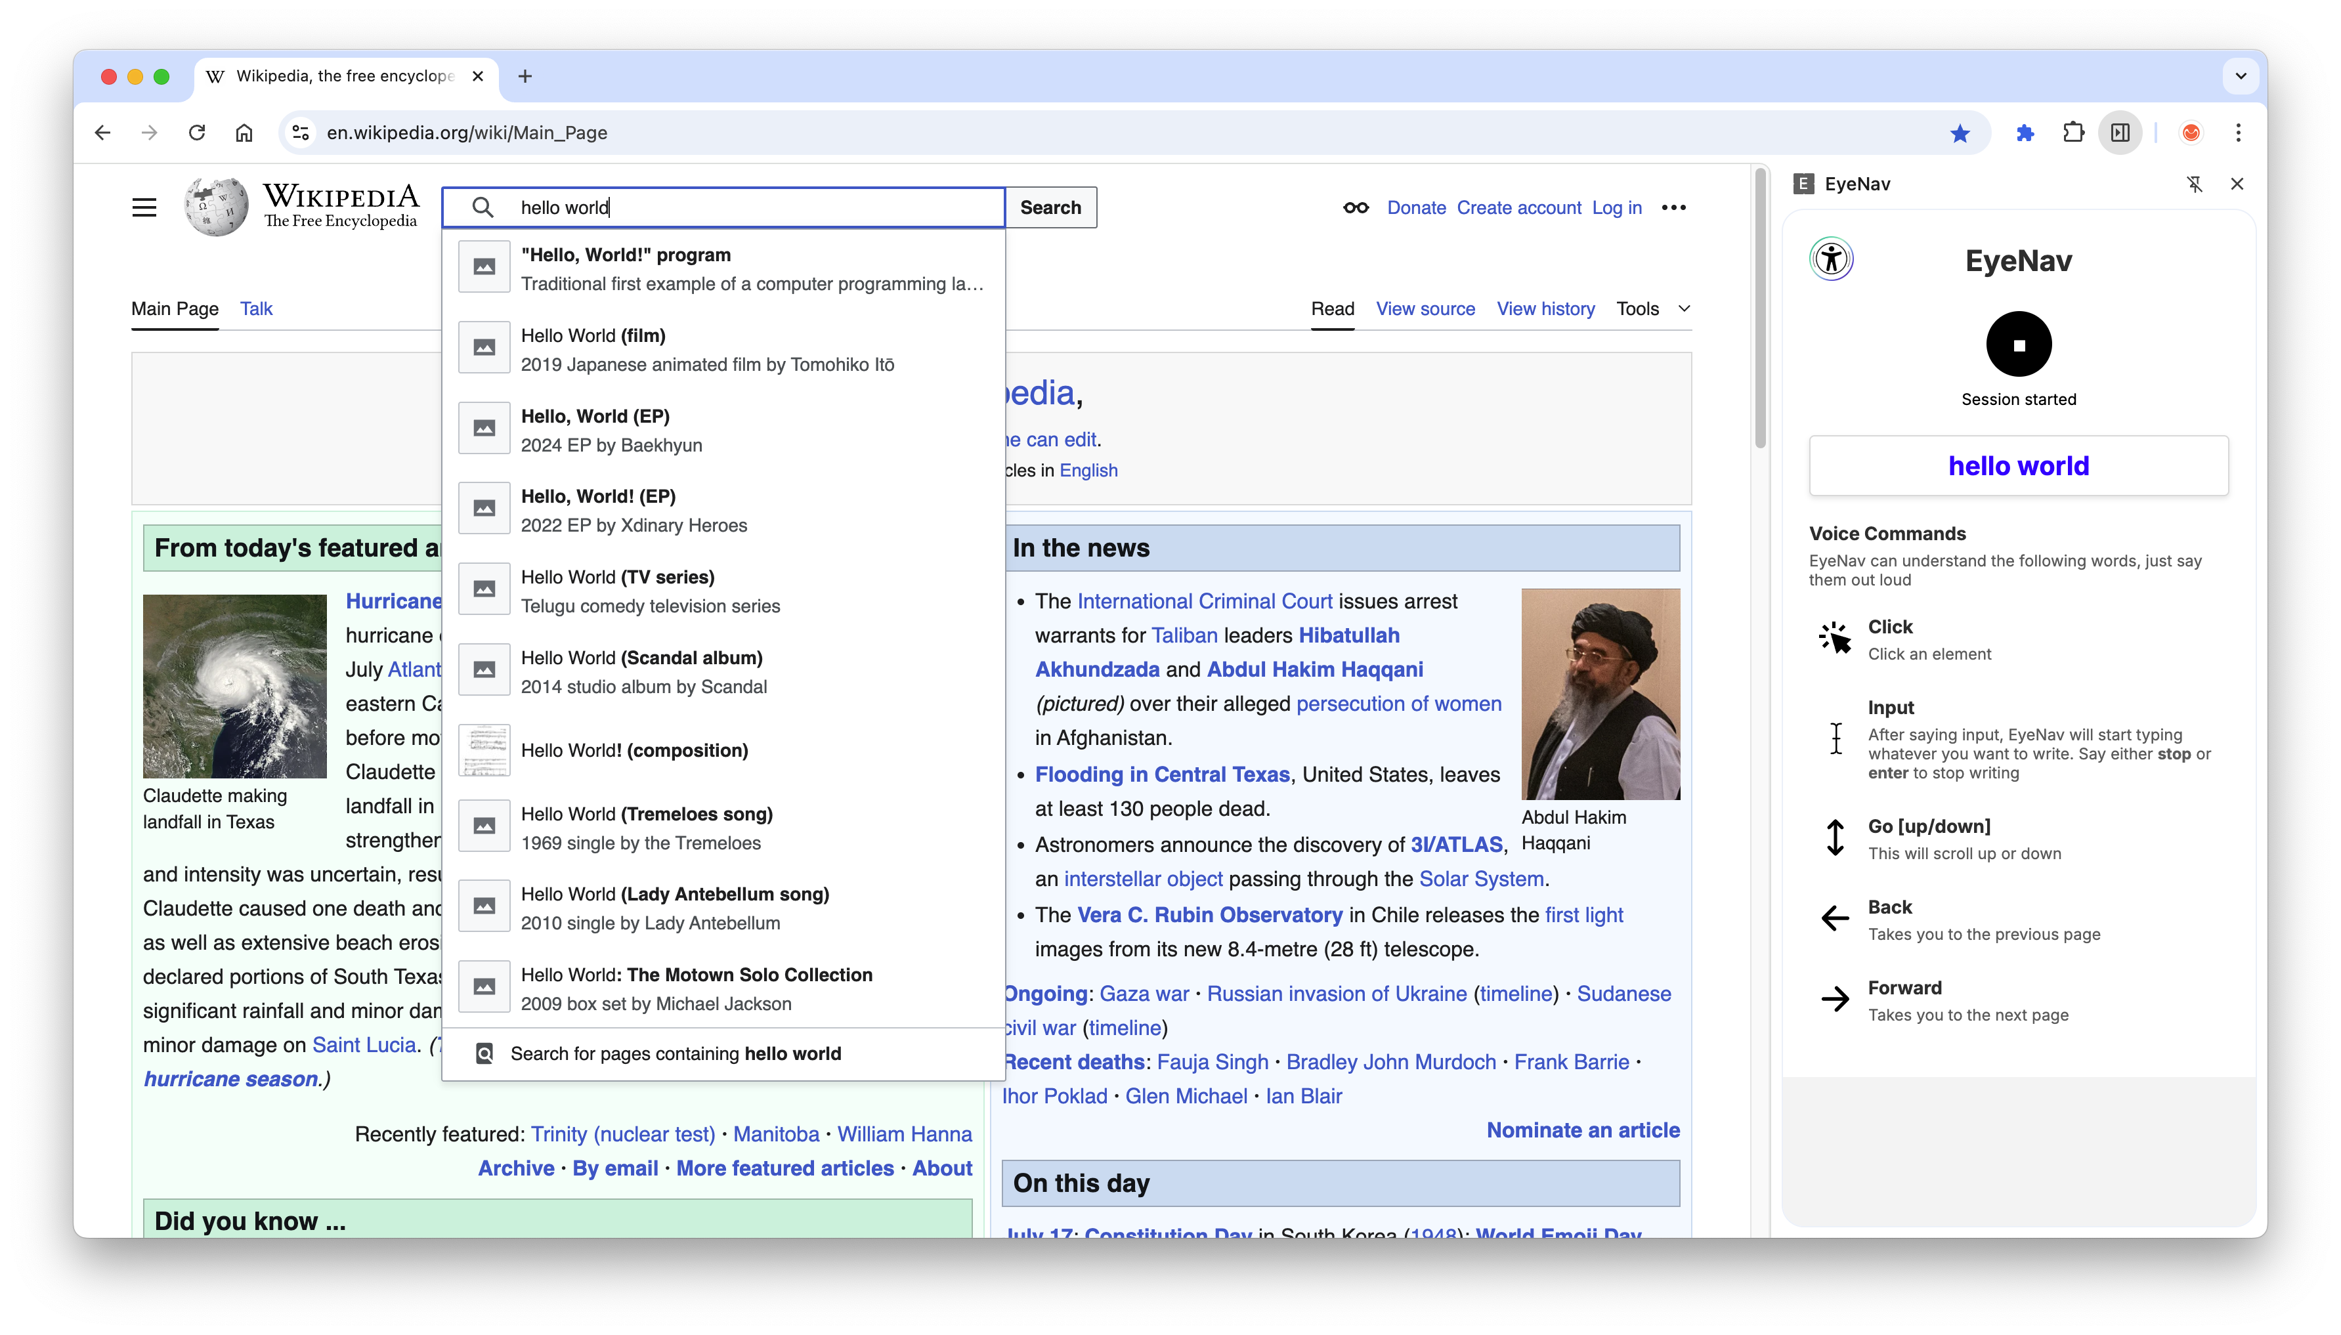The width and height of the screenshot is (2341, 1335).
Task: Open the View source tab
Action: coord(1425,309)
